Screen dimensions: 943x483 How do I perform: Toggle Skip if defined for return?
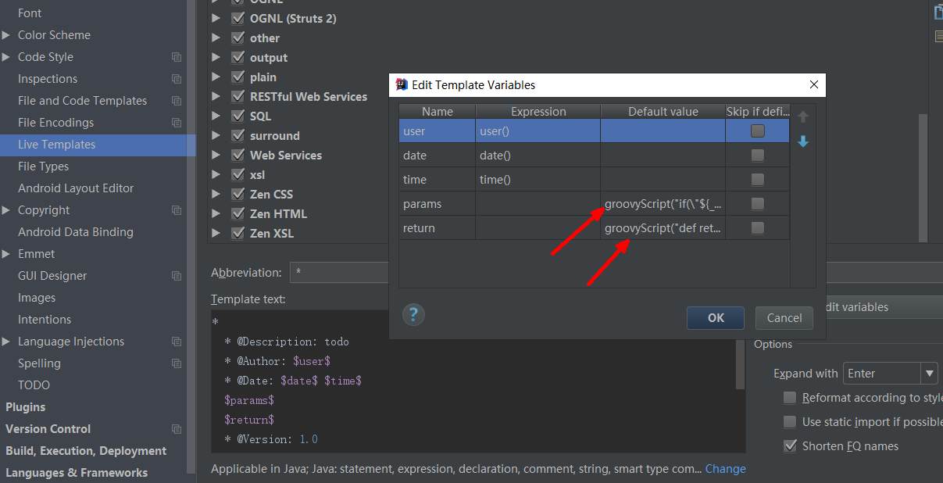coord(757,228)
